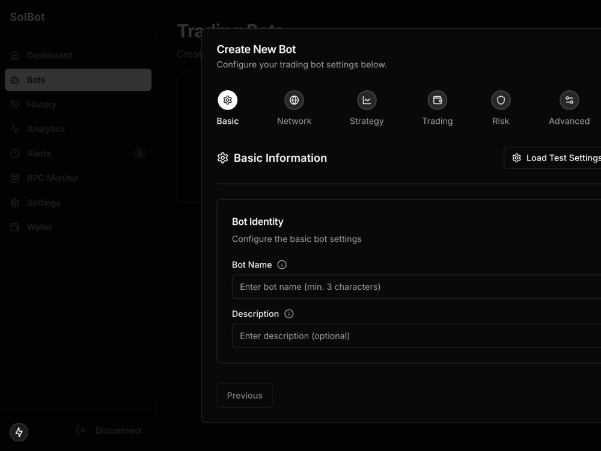Image resolution: width=601 pixels, height=451 pixels.
Task: Switch to the Trading tab label
Action: [x=438, y=121]
